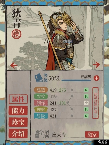
Task: Select the 属性 tab
Action: pos(18,99)
